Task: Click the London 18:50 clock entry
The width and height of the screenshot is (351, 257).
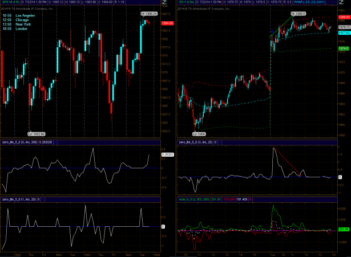Action: point(18,31)
